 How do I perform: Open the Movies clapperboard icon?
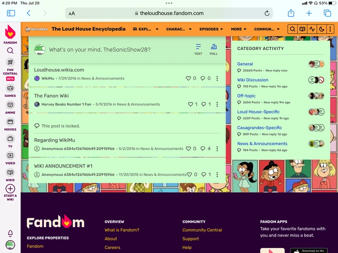click(x=10, y=122)
